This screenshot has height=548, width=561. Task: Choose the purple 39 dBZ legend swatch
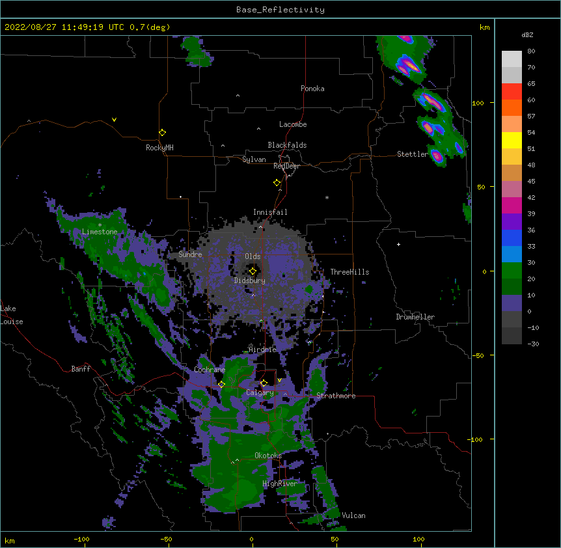512,221
